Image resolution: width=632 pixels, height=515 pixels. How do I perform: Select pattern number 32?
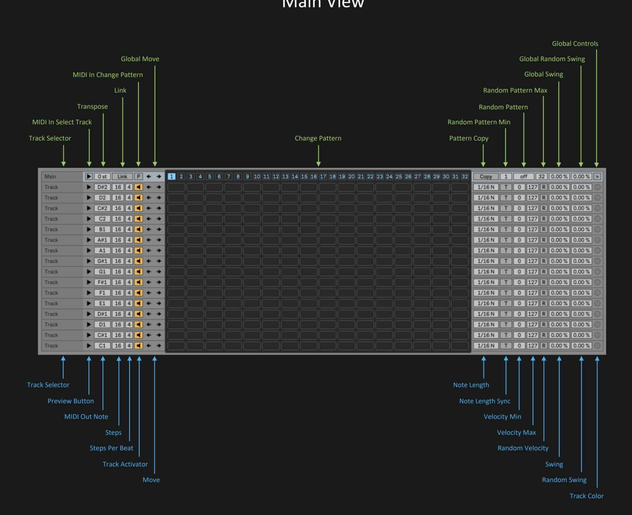(465, 176)
